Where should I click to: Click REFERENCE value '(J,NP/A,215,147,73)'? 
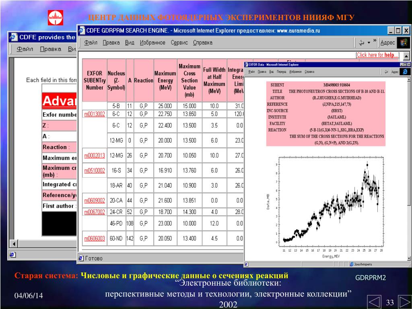pyautogui.click(x=337, y=104)
